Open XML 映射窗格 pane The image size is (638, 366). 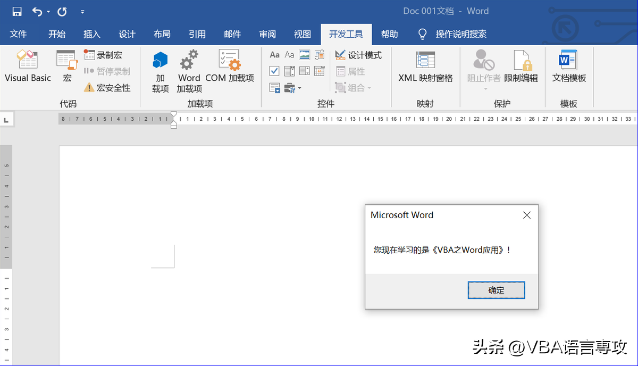(425, 66)
